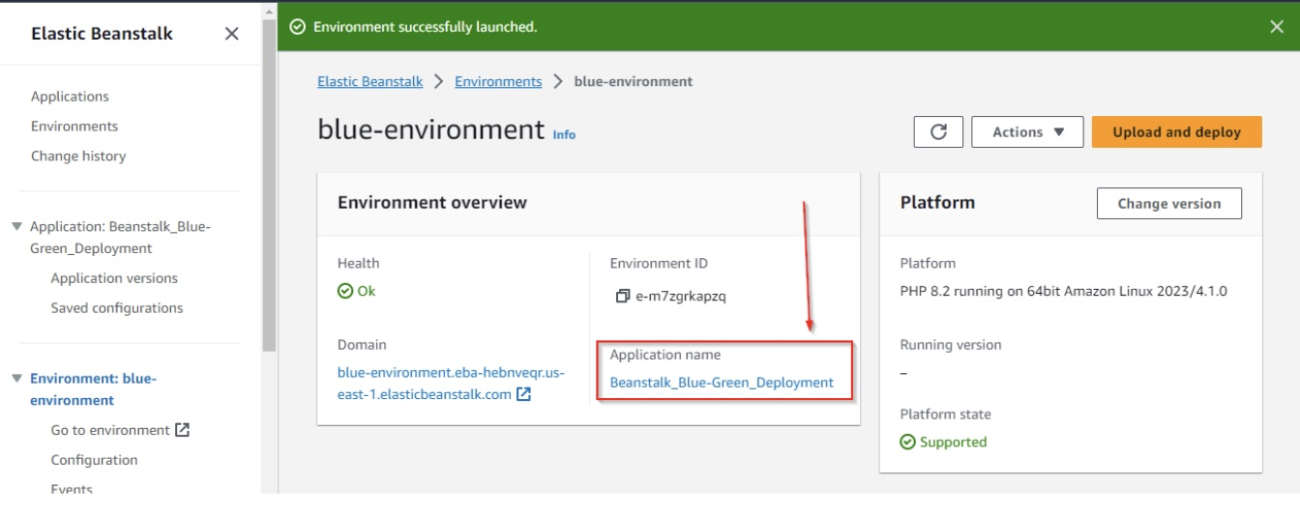Screen dimensions: 1300x514
Task: Click the external link icon beside domain
Action: (523, 394)
